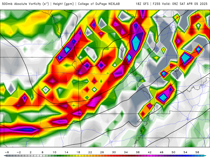Click the "54" value on the color scale
Viewport: 210px width, 157px height.
pos(185,152)
